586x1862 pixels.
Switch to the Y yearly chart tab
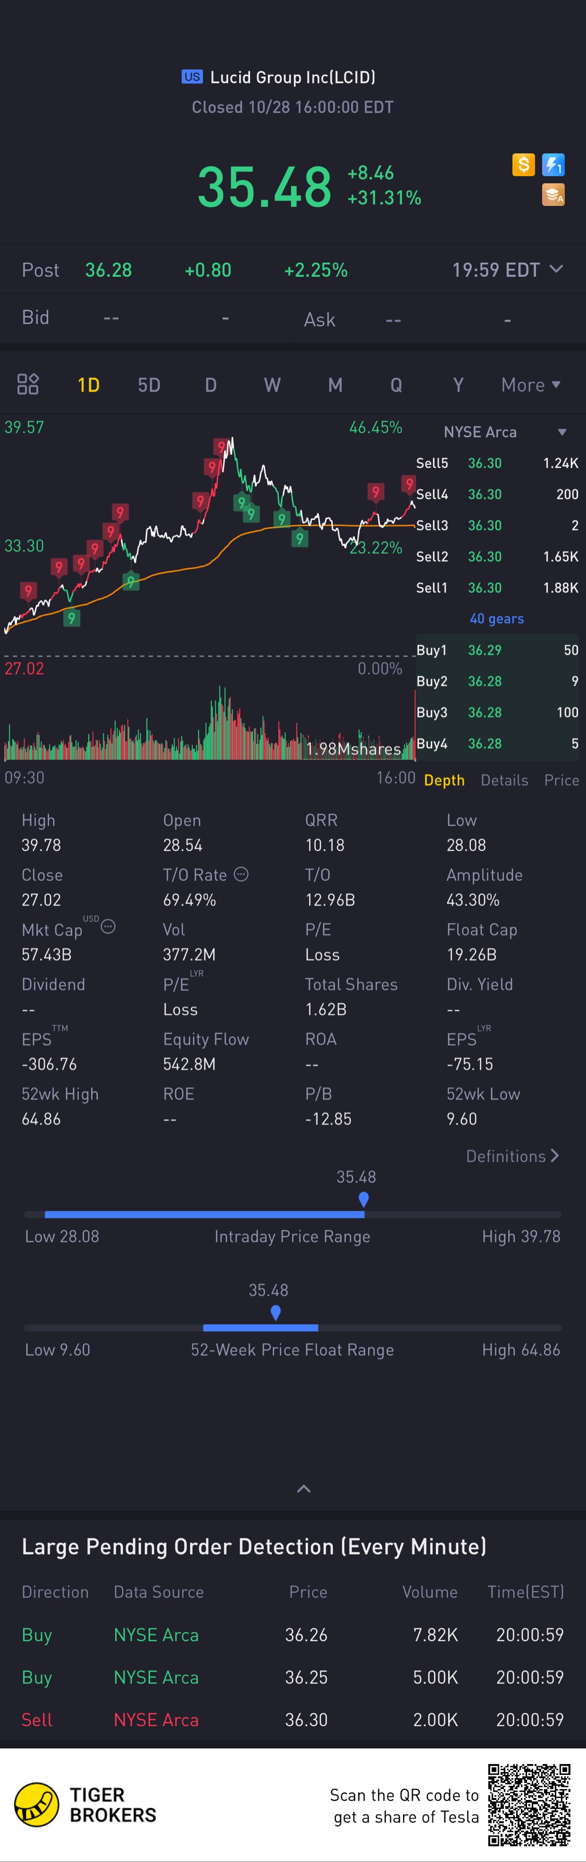tap(458, 385)
